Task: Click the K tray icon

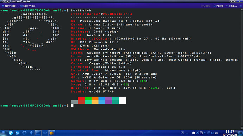Action: pyautogui.click(x=182, y=133)
